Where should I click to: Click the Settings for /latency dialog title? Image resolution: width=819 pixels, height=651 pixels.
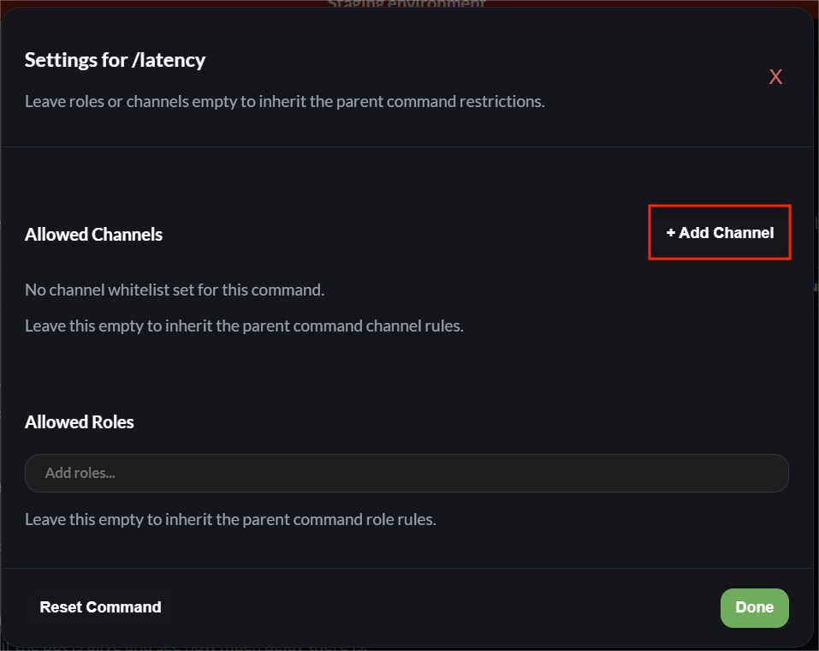pos(116,59)
